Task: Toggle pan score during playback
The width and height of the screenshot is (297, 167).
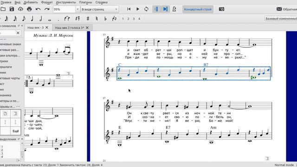Action: point(165,9)
